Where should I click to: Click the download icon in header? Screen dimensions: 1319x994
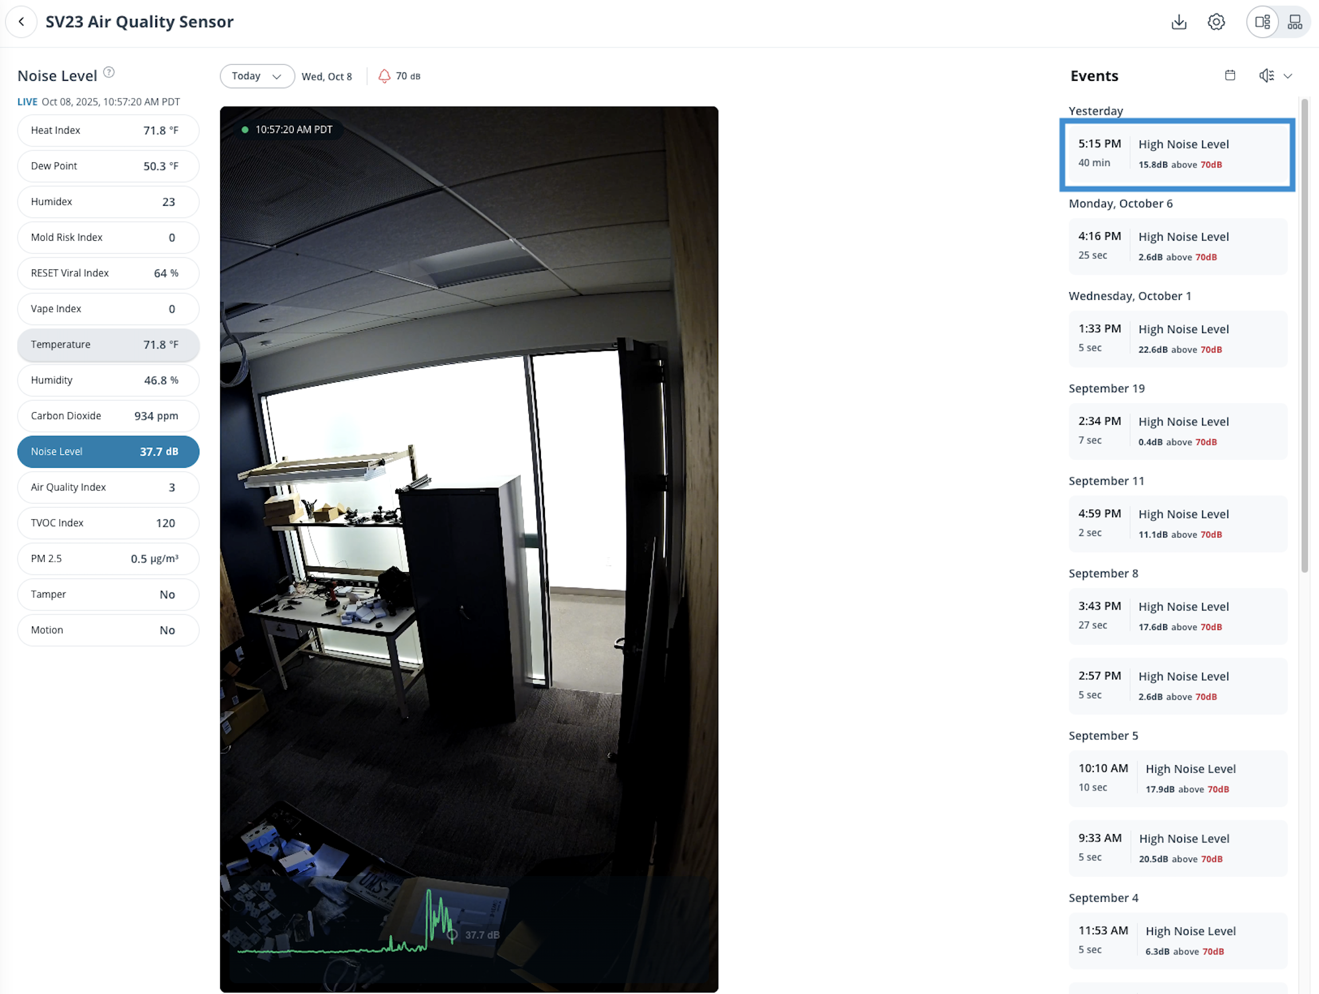pos(1178,22)
